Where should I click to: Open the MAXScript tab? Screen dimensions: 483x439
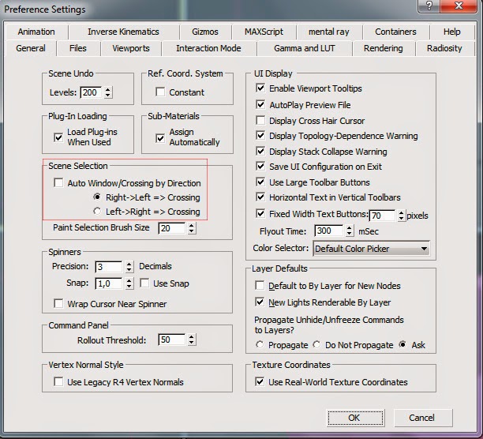coord(264,32)
